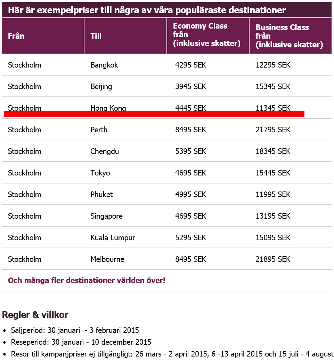Click the Från column header

pyautogui.click(x=16, y=36)
